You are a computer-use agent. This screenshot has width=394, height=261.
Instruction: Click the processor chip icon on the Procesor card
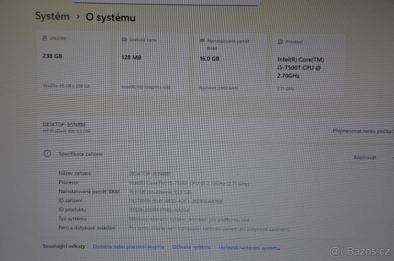coord(280,42)
